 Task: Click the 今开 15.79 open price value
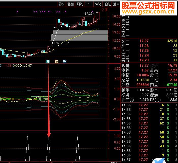(173, 66)
